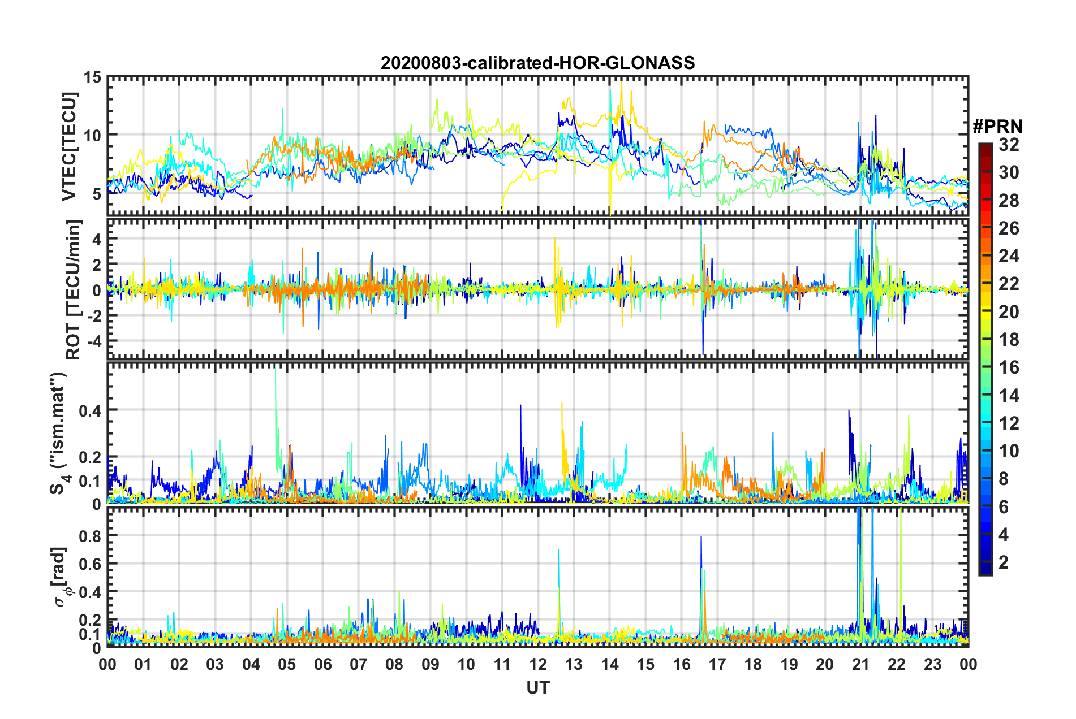The height and width of the screenshot is (719, 1076).
Task: Click x-axis tick label '17'
Action: [x=717, y=664]
